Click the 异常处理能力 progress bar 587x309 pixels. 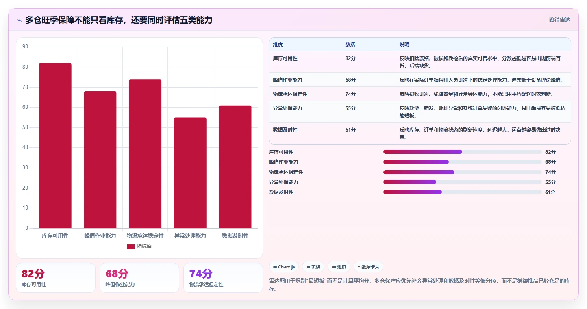coord(463,182)
